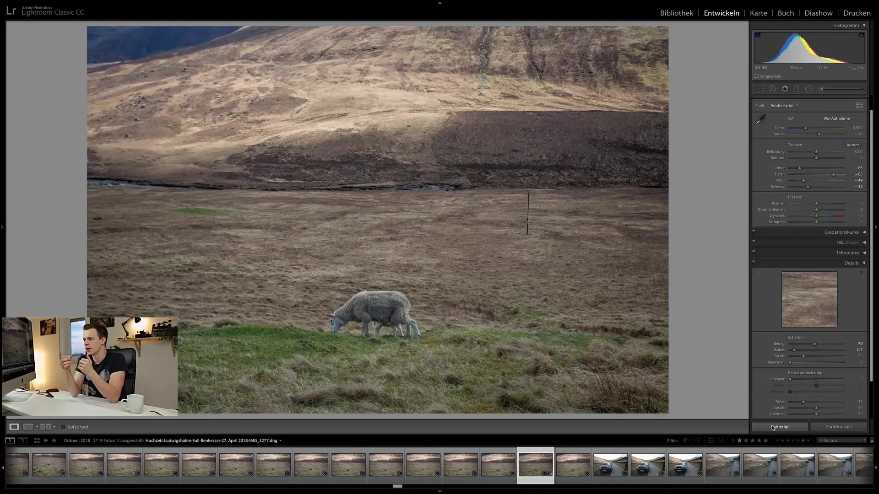Filter by red color label
The width and height of the screenshot is (879, 494).
click(777, 440)
